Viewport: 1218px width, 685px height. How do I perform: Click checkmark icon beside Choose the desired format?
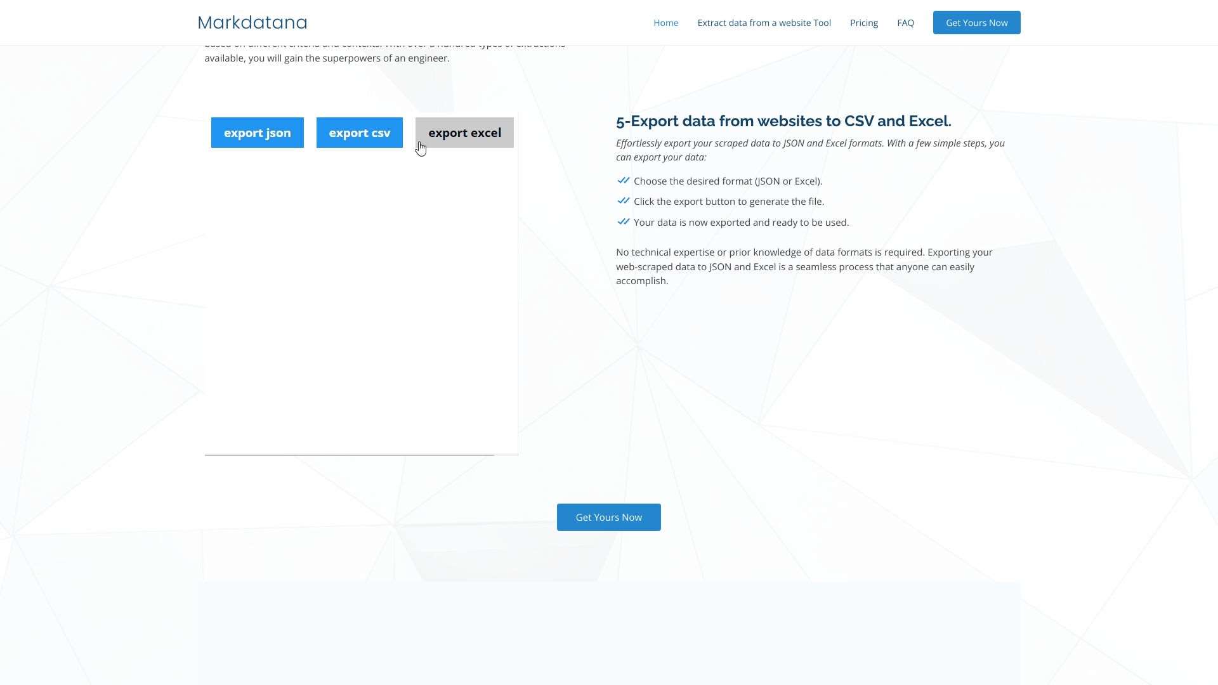(623, 181)
